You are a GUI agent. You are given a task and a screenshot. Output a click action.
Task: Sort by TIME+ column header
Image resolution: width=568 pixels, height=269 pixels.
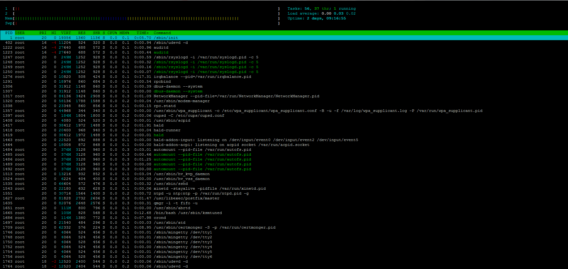pyautogui.click(x=143, y=33)
